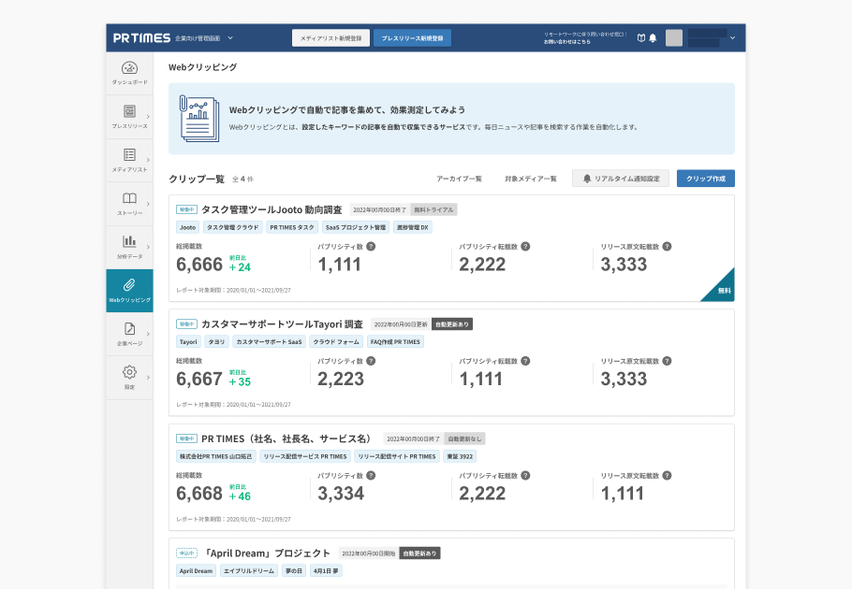Open the 企業向け管理画面 dropdown arrow
Viewport: 852px width, 589px height.
(230, 38)
